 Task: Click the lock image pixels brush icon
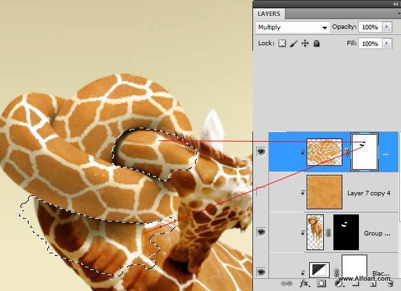coord(293,43)
